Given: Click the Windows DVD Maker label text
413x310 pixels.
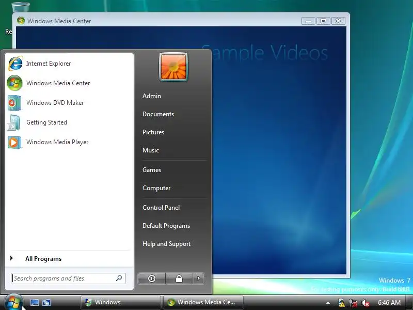Looking at the screenshot, I should pos(55,103).
